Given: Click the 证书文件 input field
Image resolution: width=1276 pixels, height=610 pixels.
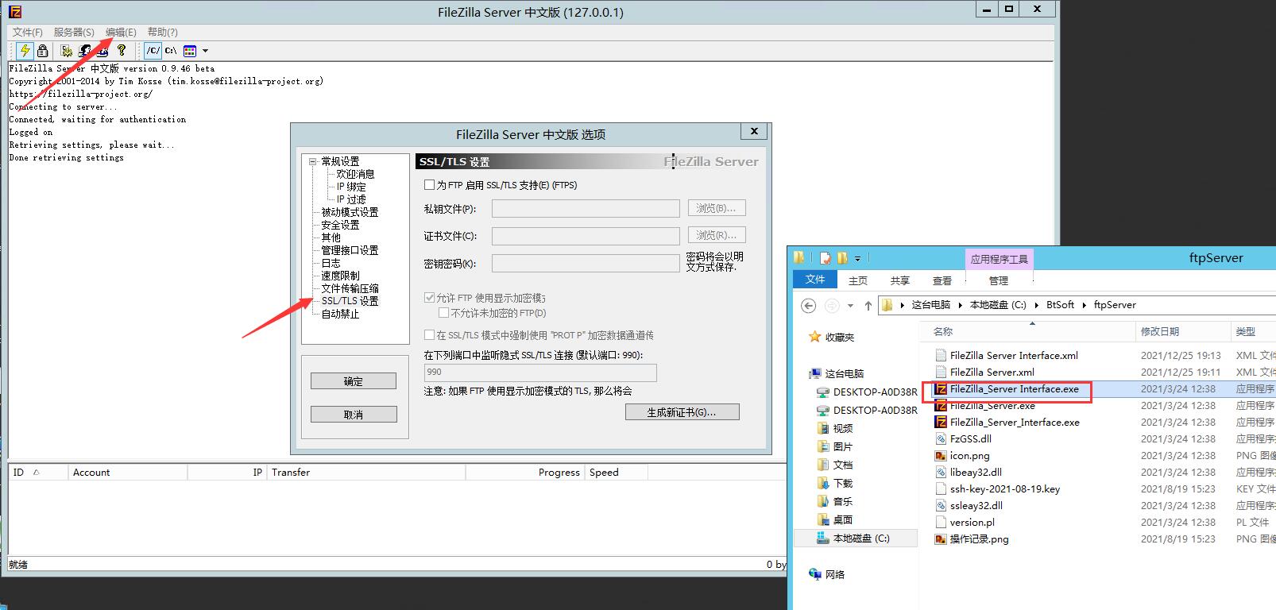Looking at the screenshot, I should pyautogui.click(x=586, y=236).
